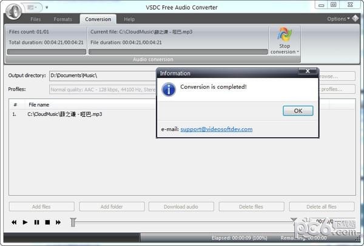The height and width of the screenshot is (246, 364).
Task: Maximize the VSDC window
Action: [x=333, y=5]
